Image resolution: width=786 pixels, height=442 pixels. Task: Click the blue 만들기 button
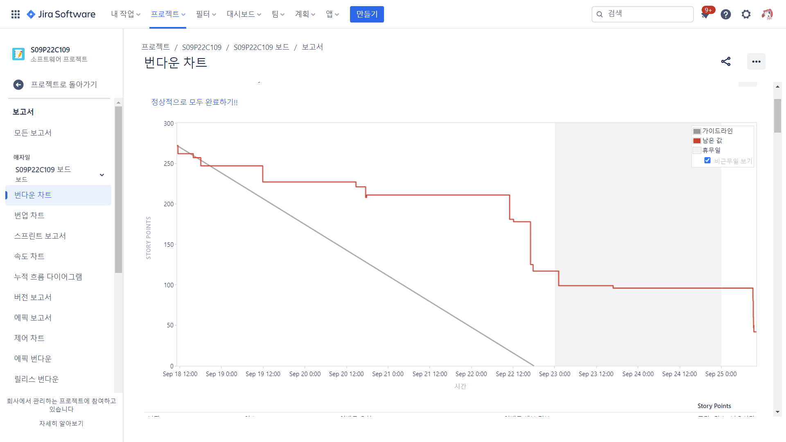click(x=367, y=14)
